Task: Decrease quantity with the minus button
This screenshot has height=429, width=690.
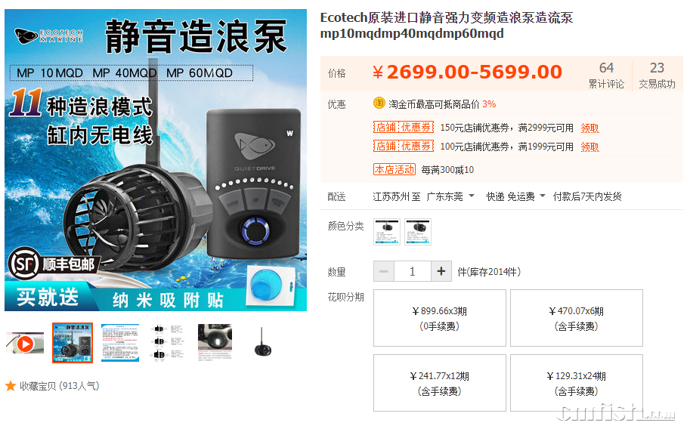Action: [x=384, y=271]
